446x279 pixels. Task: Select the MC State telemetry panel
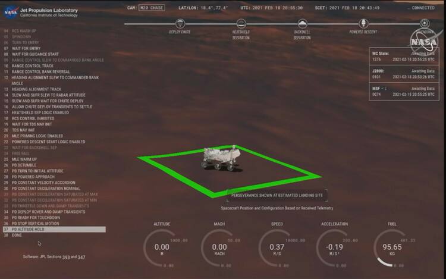pos(404,57)
